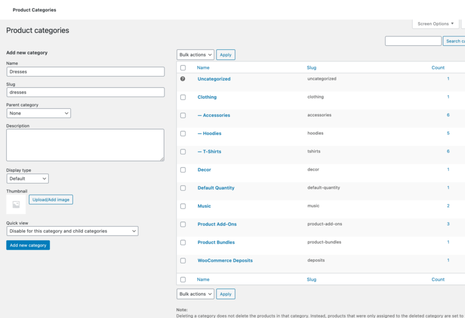
Task: Open the Decor category link
Action: click(204, 170)
